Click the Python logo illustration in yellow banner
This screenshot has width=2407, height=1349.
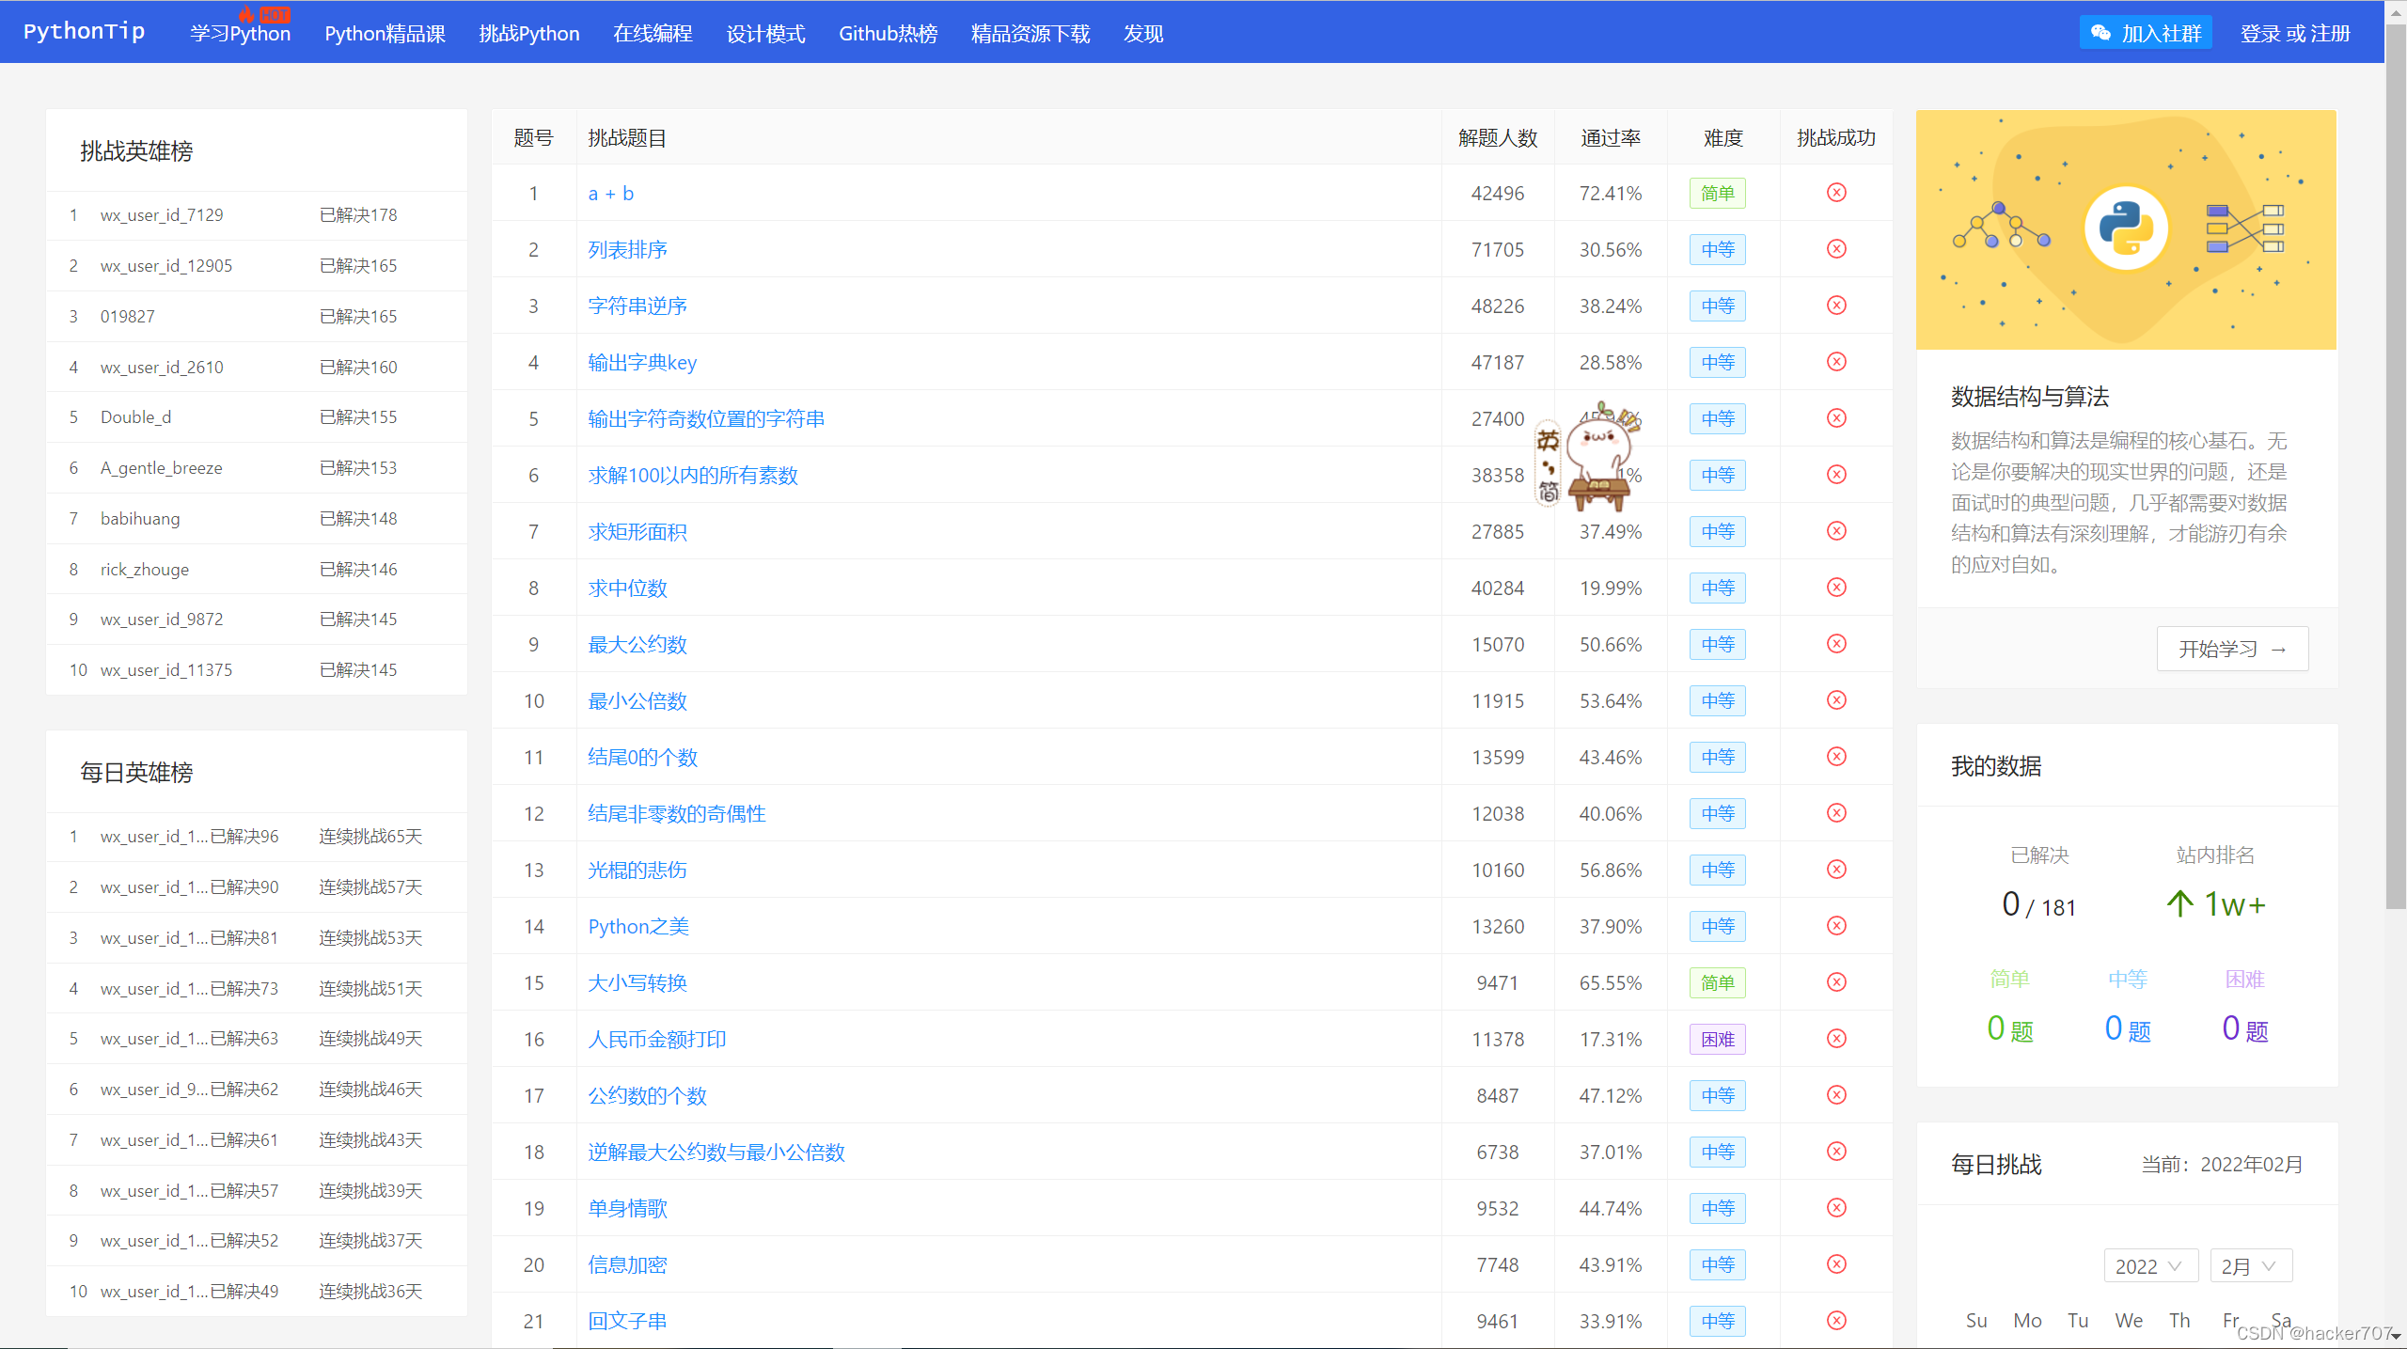click(2126, 228)
